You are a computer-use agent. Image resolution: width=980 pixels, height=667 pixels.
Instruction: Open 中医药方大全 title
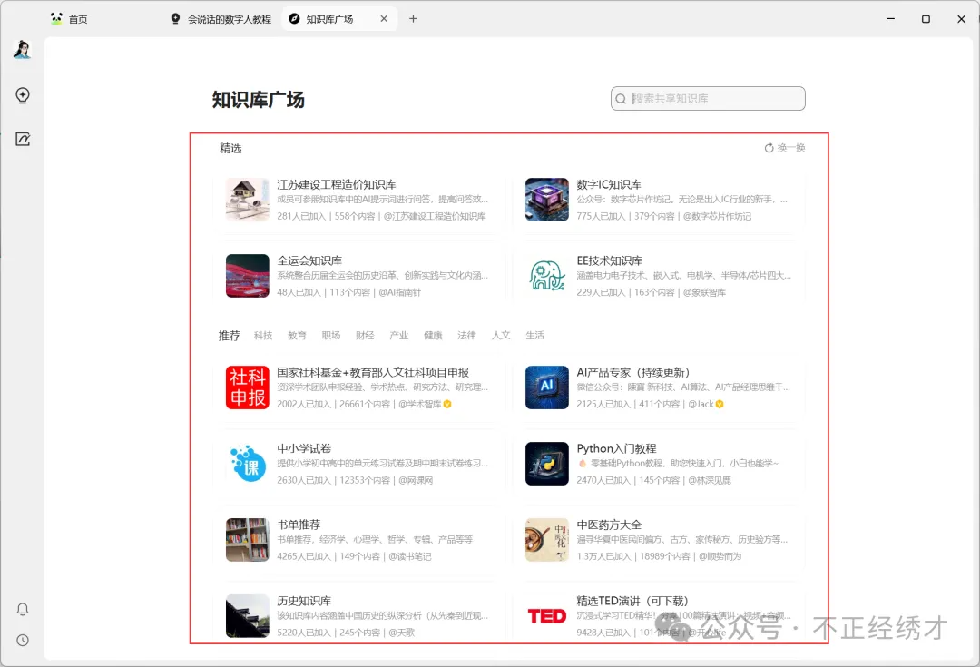(610, 525)
